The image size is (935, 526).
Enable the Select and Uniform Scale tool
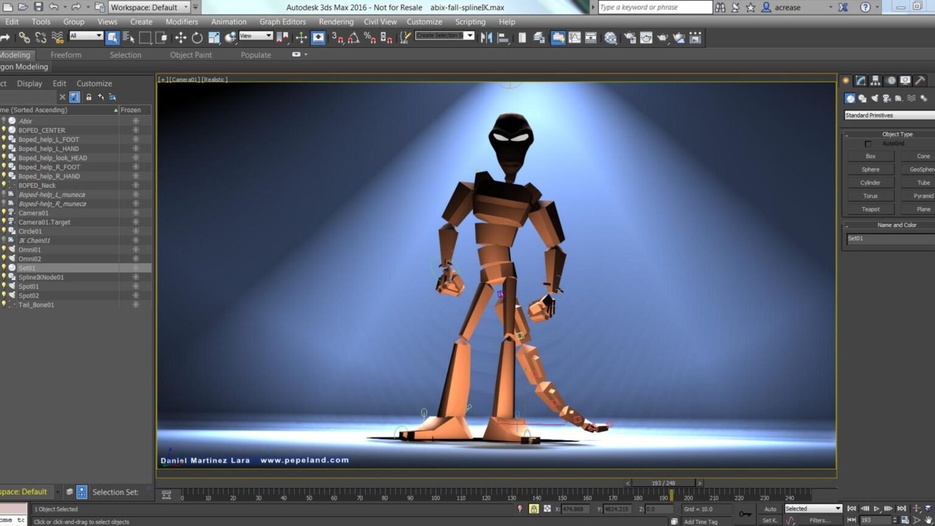click(214, 38)
